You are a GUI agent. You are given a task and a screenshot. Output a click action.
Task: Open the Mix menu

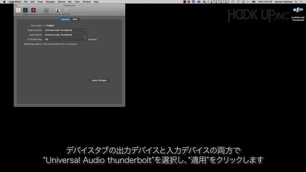coord(70,2)
